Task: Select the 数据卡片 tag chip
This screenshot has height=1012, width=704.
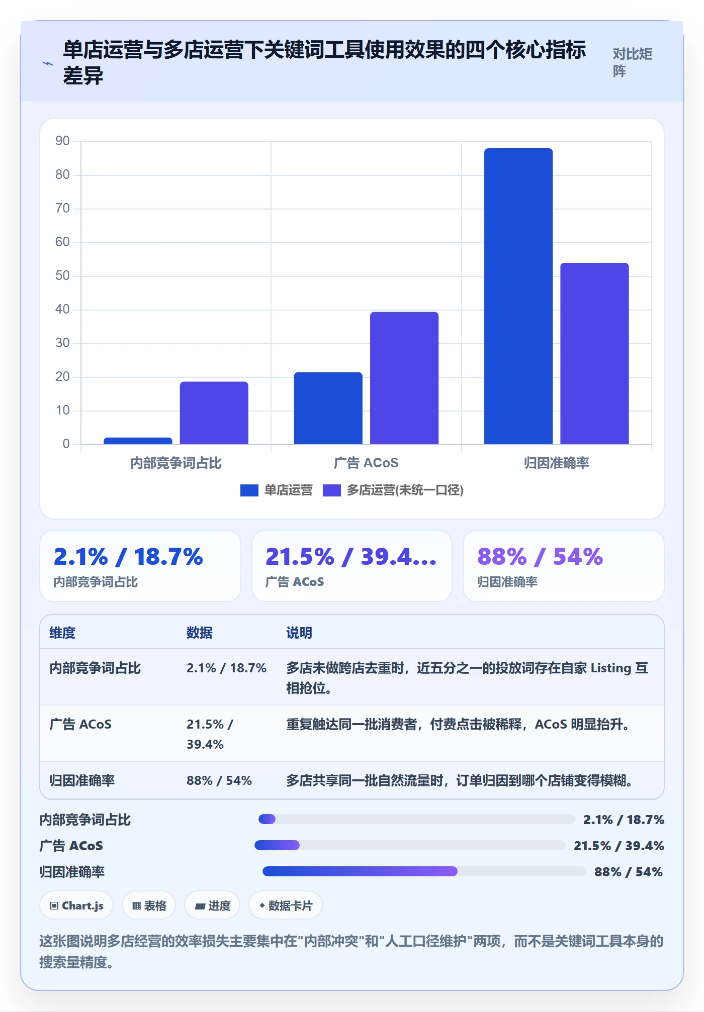Action: coord(286,905)
